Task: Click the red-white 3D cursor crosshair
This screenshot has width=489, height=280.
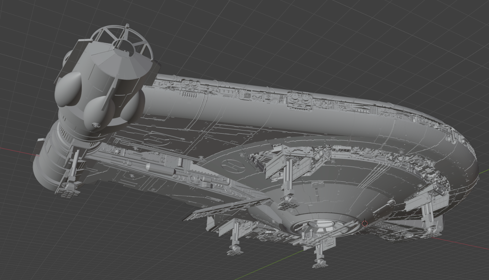Action: (x=365, y=224)
